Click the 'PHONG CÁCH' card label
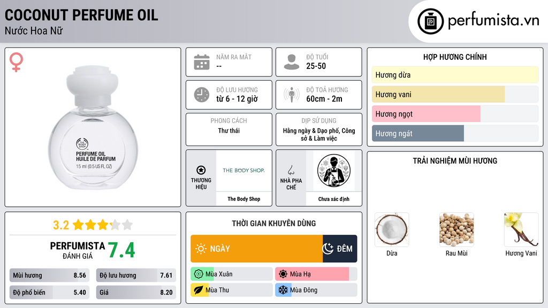The height and width of the screenshot is (308, 548). (x=229, y=121)
